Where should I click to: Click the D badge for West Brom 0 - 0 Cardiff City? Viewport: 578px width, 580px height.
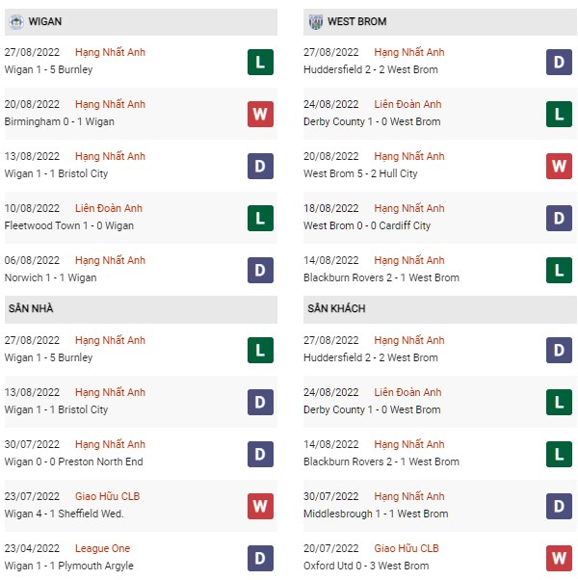[559, 219]
